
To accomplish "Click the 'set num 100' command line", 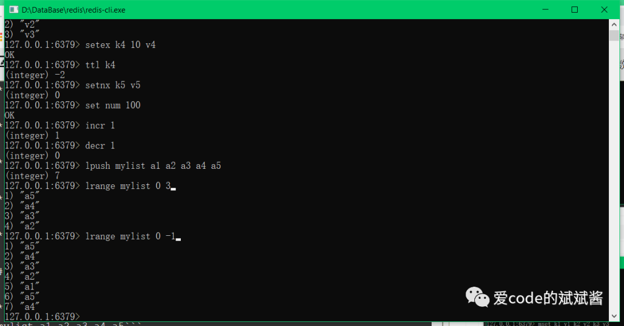I will (72, 105).
